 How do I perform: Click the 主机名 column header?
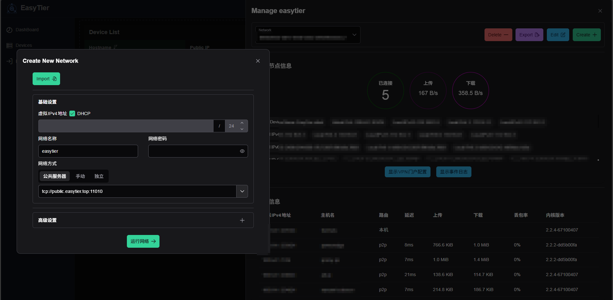328,215
